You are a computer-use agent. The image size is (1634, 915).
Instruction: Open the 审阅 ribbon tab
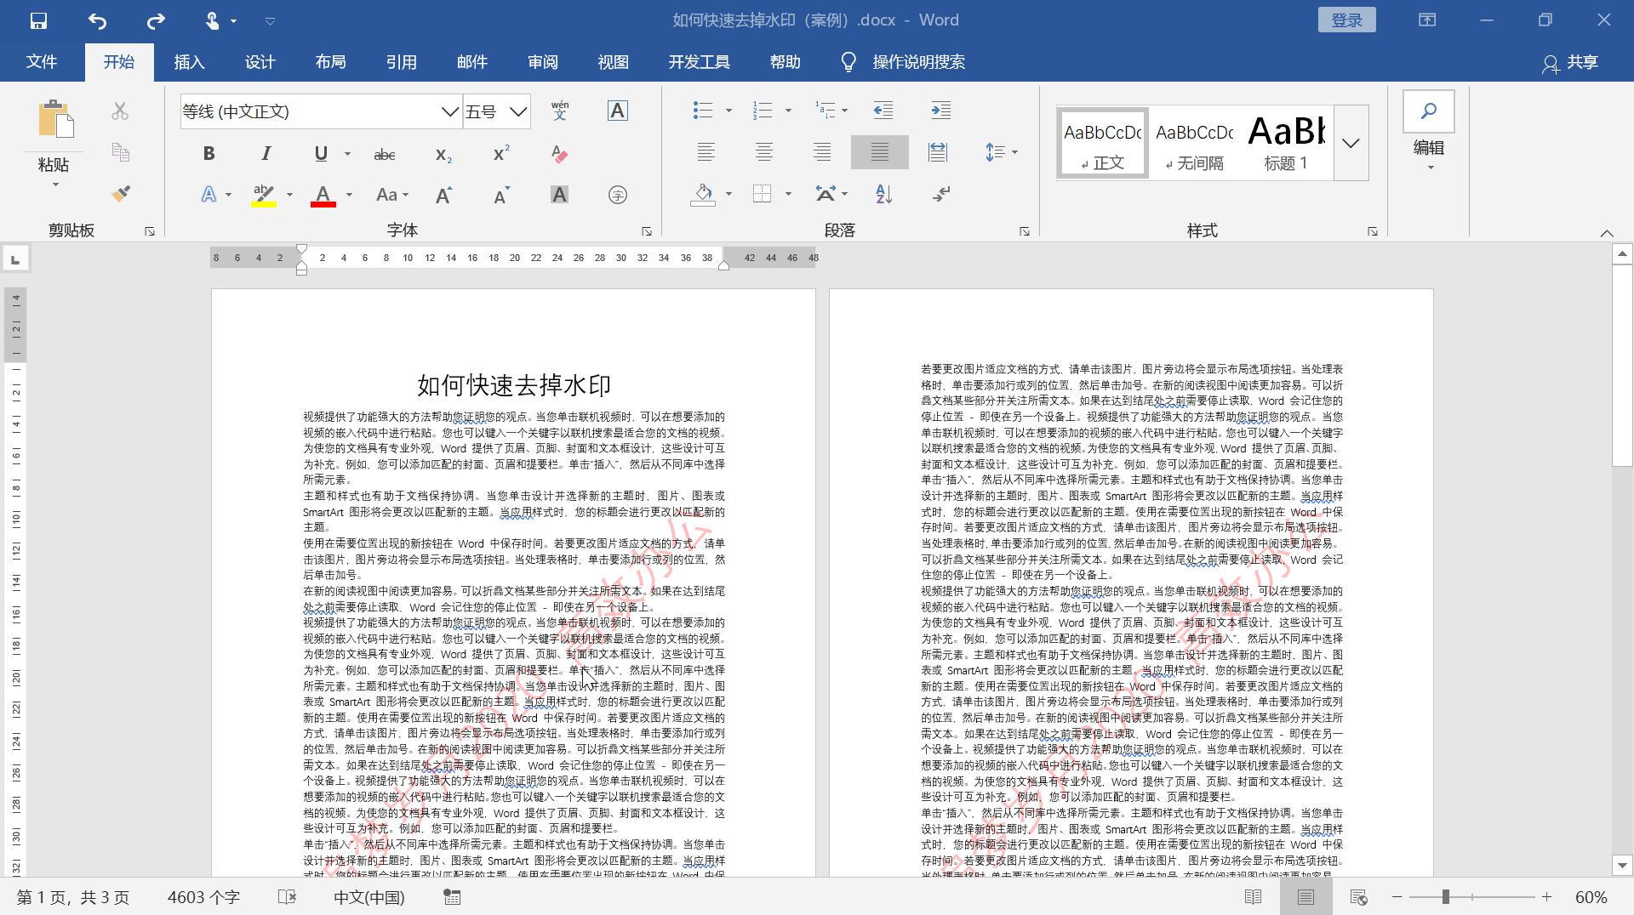click(x=544, y=61)
